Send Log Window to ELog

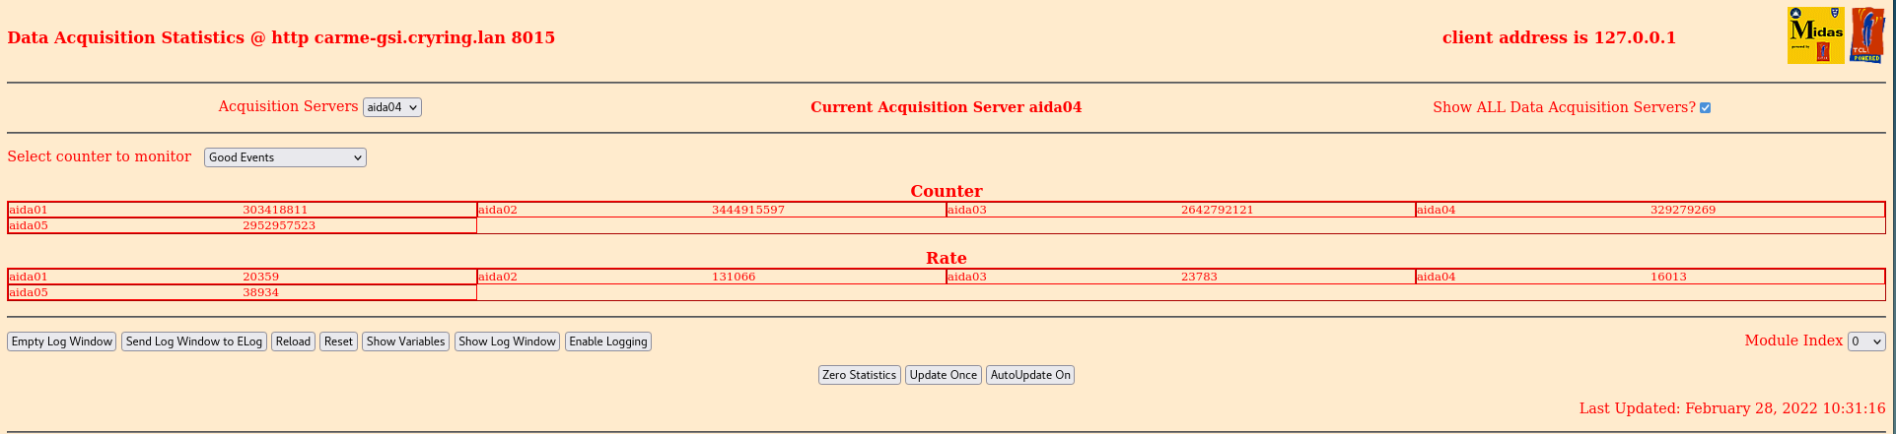click(194, 341)
